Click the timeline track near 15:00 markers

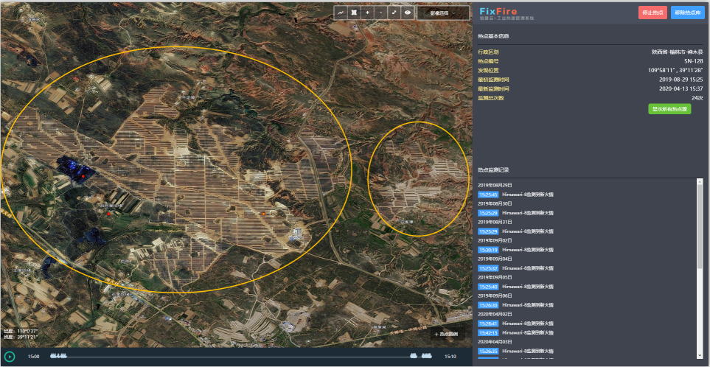(x=60, y=356)
